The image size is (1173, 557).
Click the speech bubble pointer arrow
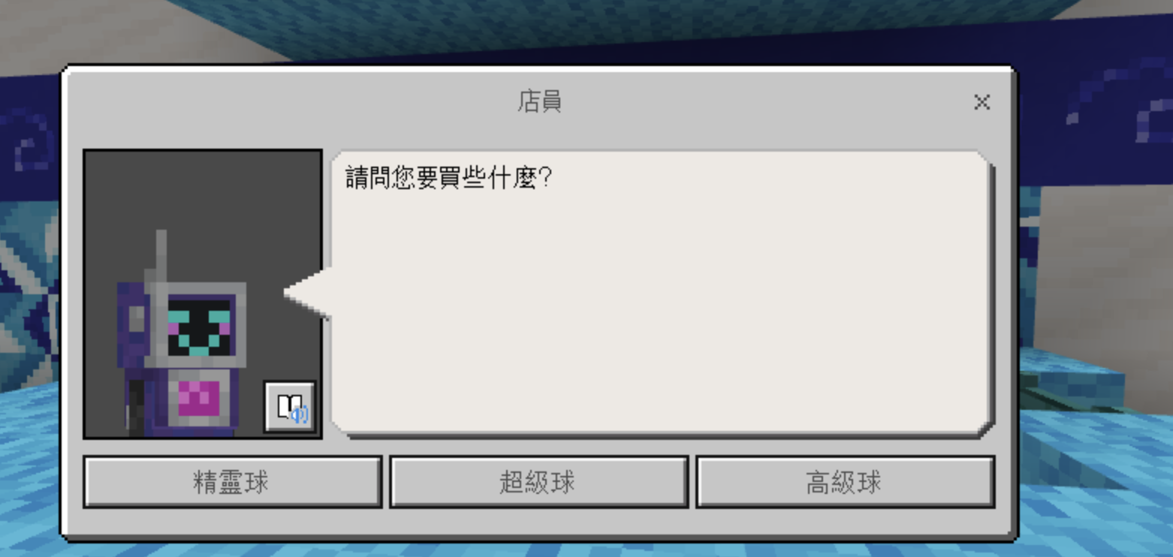click(308, 293)
